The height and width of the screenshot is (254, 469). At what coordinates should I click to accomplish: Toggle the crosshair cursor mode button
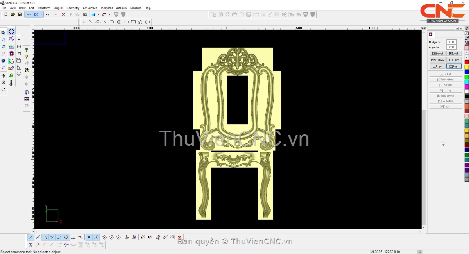[29, 14]
